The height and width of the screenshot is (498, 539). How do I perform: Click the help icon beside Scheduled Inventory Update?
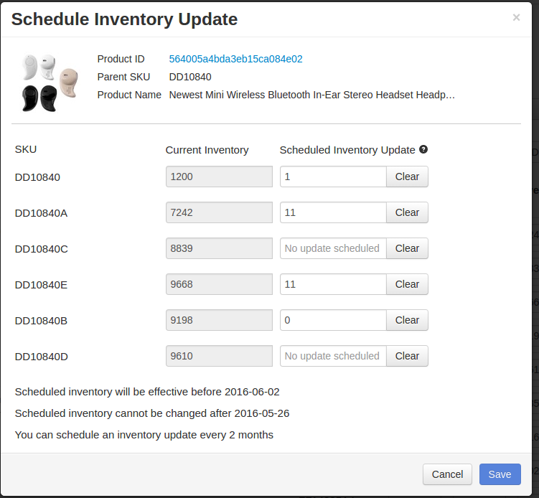point(423,150)
